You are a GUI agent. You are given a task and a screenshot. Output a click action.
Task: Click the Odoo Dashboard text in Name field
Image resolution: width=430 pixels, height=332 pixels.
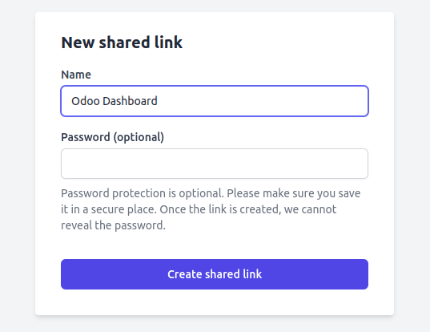coord(115,101)
